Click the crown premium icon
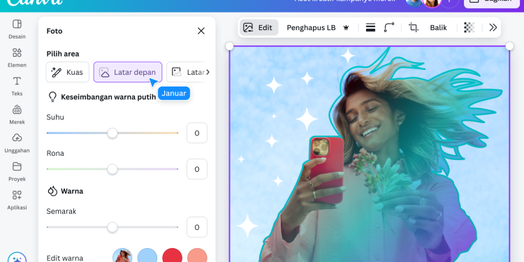Image resolution: width=524 pixels, height=262 pixels. point(346,28)
